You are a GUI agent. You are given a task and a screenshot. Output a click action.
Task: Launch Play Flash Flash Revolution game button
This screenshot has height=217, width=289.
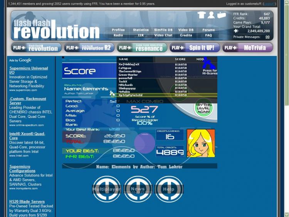(36, 48)
